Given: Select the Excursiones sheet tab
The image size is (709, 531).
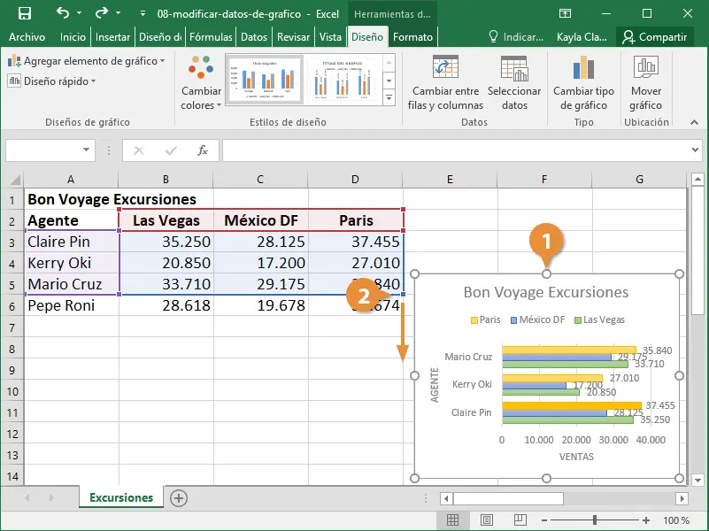Looking at the screenshot, I should point(121,498).
